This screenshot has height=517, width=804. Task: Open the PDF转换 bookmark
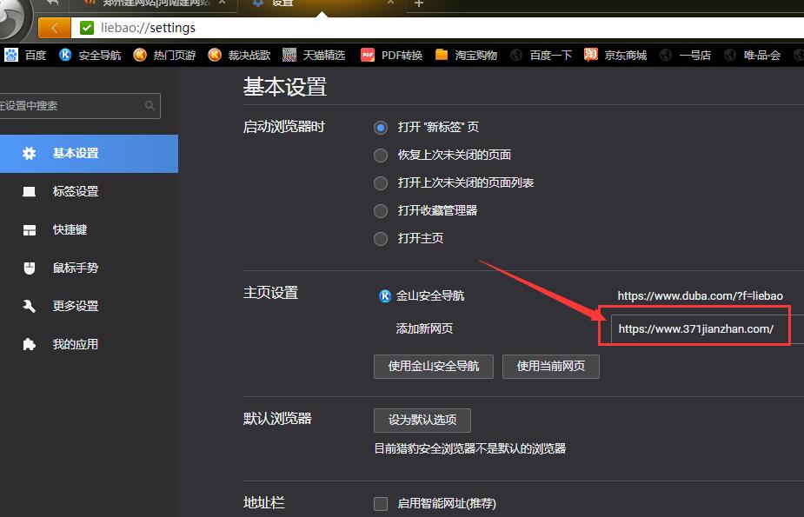[392, 55]
